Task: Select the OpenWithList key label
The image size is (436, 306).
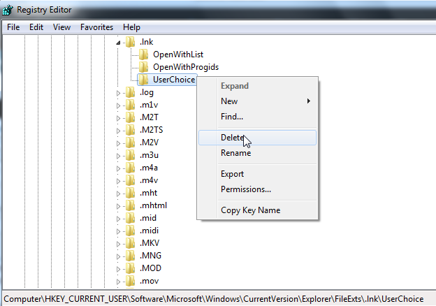Action: [x=178, y=54]
